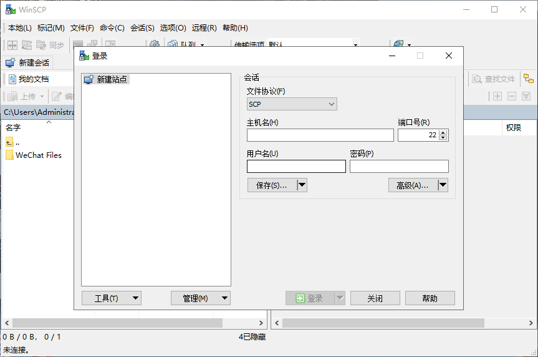Viewport: 538px width, 357px height.
Task: Click the 关闭 button in login dialog
Action: 375,298
